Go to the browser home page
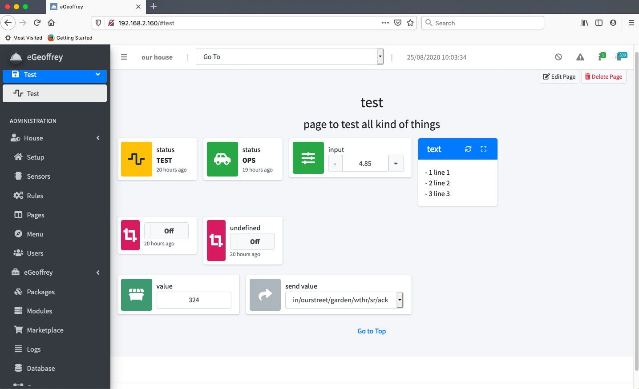Viewport: 639px width, 389px height. click(51, 23)
